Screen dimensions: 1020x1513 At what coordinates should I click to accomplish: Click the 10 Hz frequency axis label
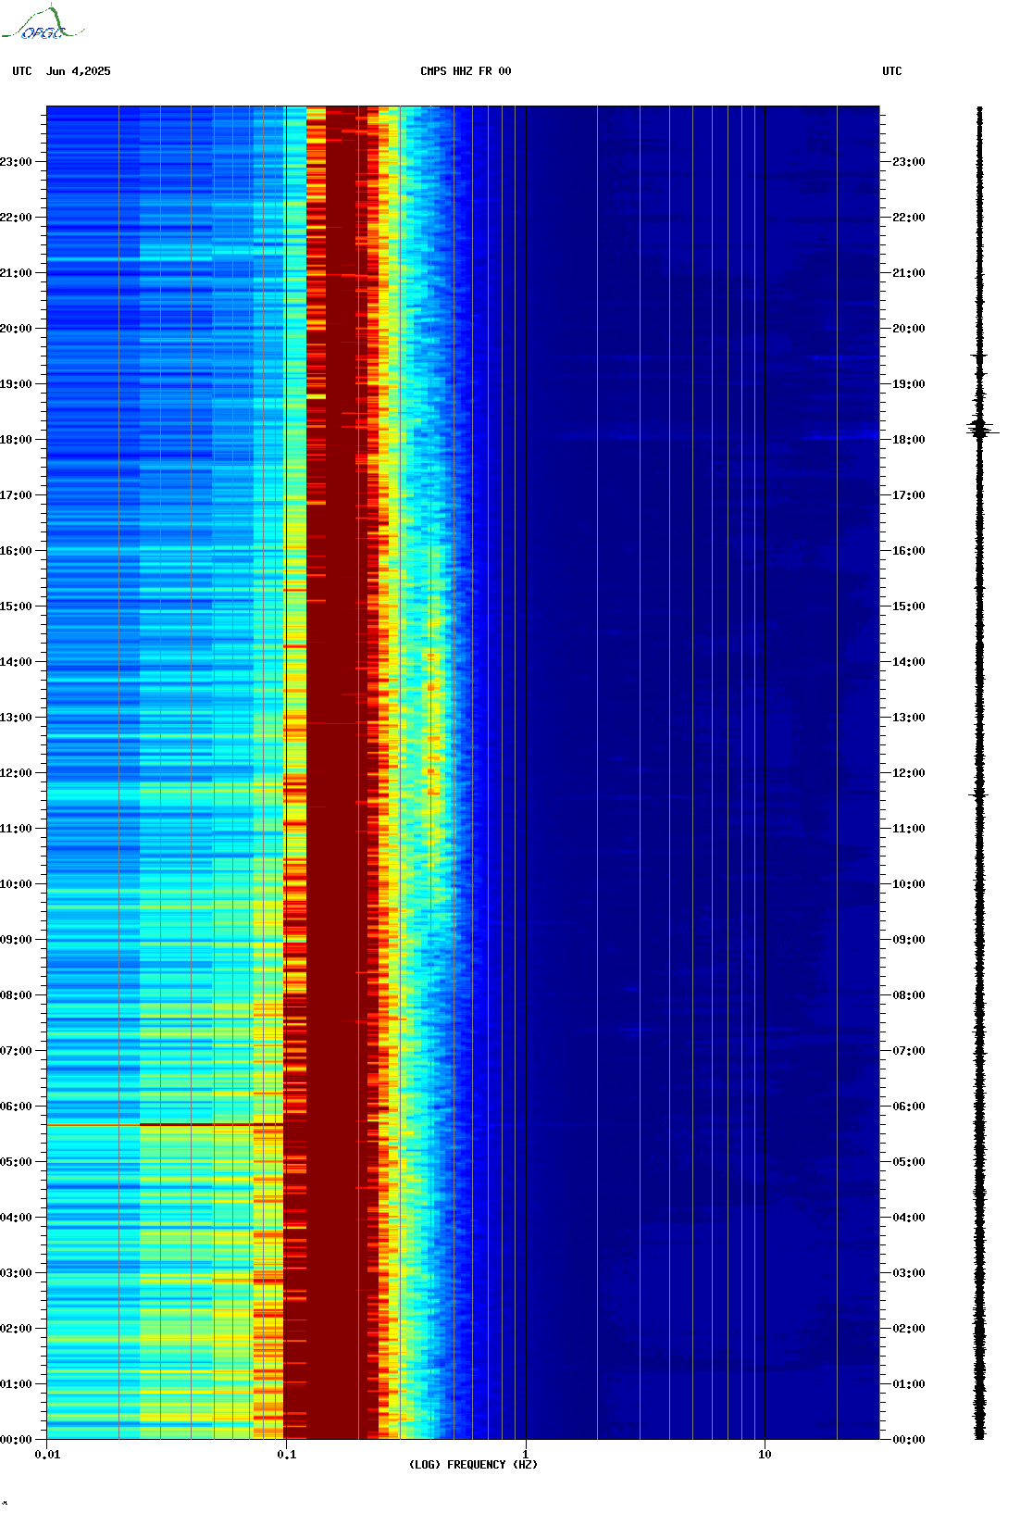click(765, 1455)
